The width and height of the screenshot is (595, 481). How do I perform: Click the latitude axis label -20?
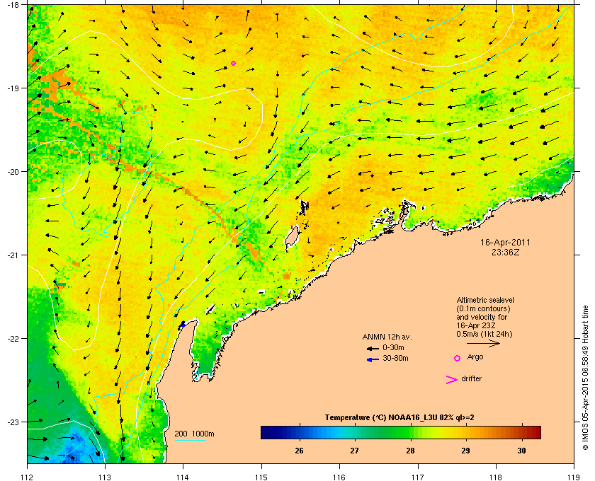point(13,172)
